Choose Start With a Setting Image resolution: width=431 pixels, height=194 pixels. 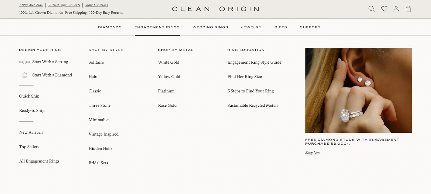tap(50, 62)
